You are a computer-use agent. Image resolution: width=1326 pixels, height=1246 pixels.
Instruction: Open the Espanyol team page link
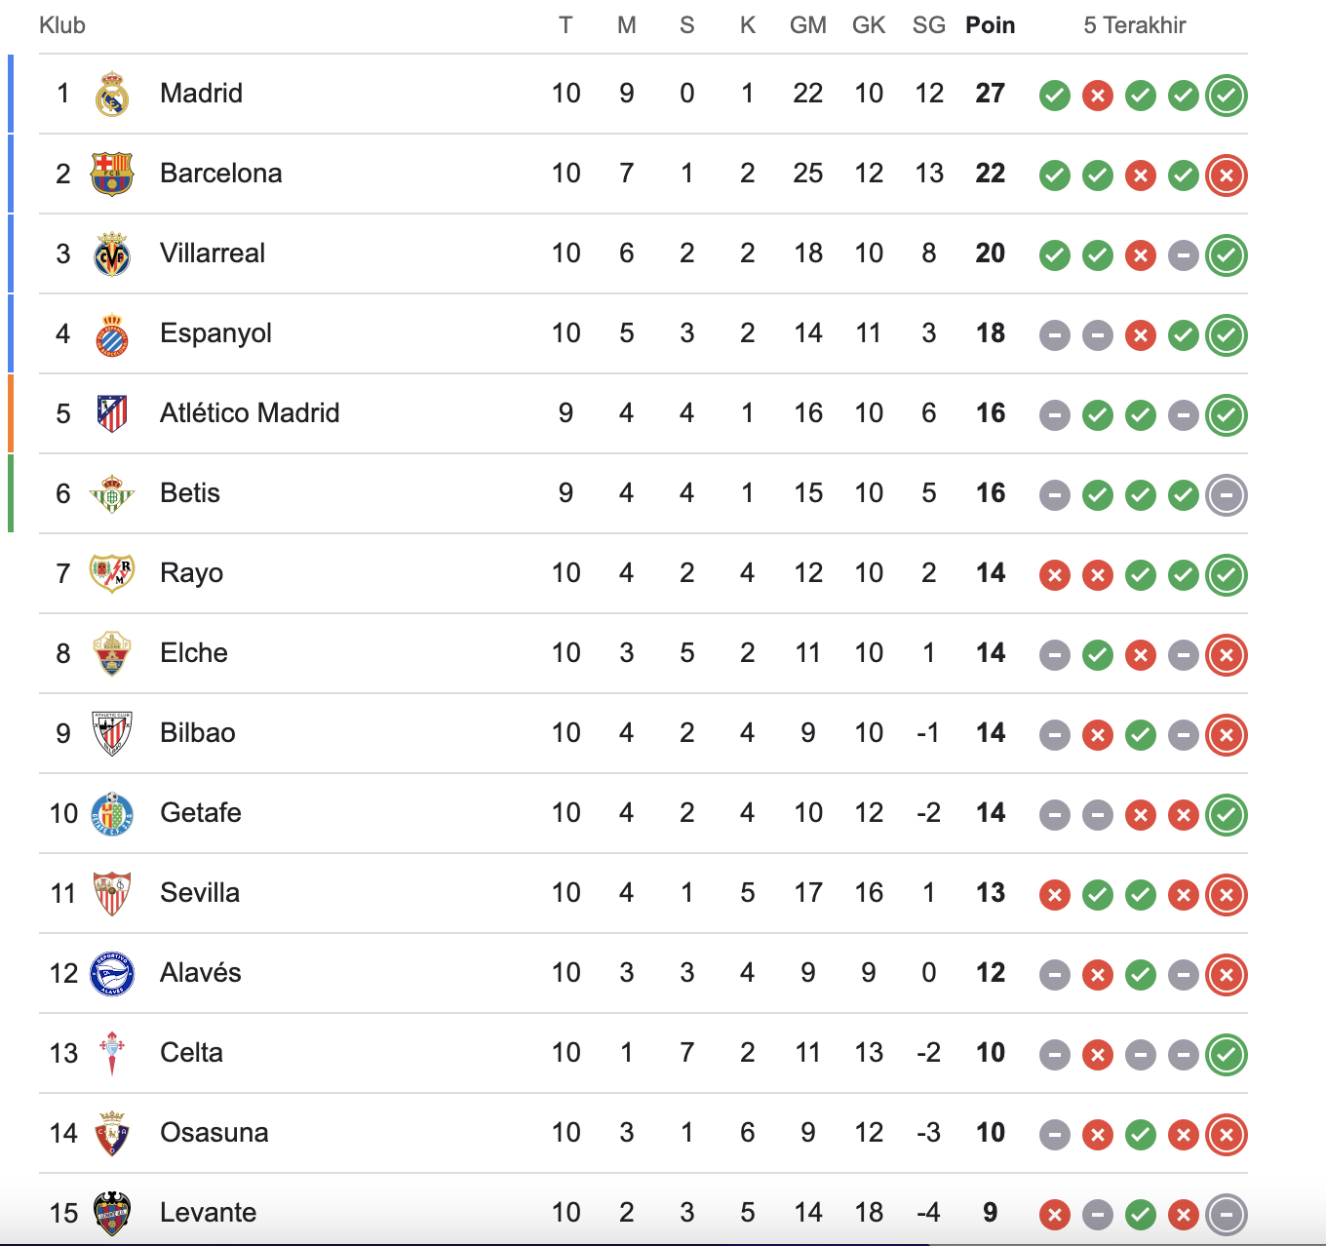pyautogui.click(x=214, y=332)
